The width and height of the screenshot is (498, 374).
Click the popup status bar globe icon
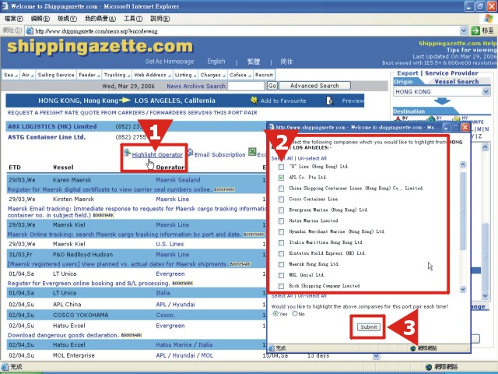413,348
